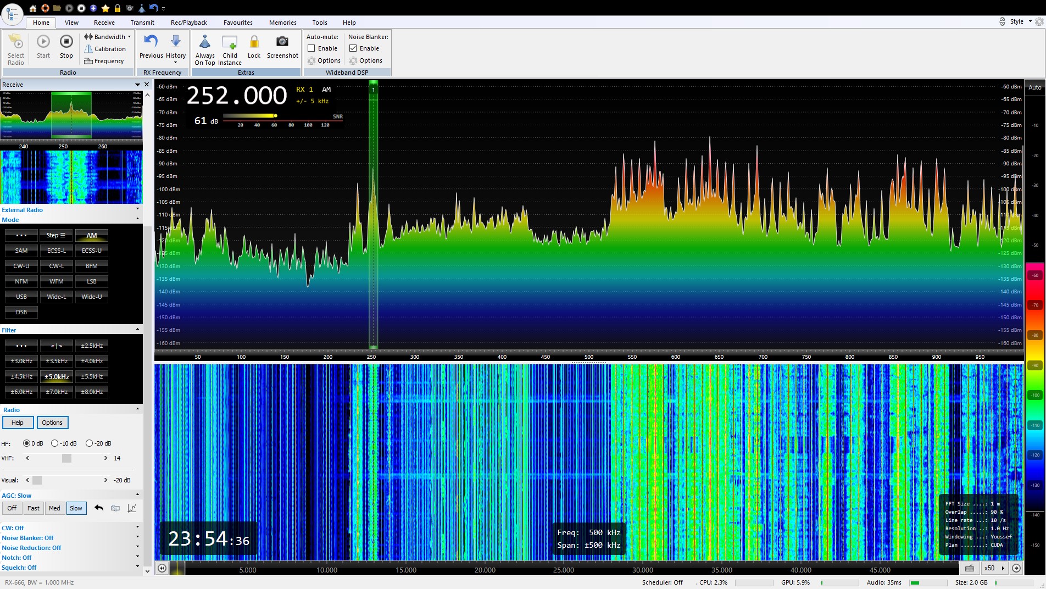Click the Screenshot camera icon
The image size is (1046, 589).
(282, 42)
